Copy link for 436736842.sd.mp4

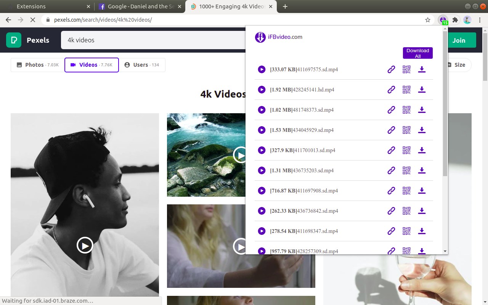391,211
